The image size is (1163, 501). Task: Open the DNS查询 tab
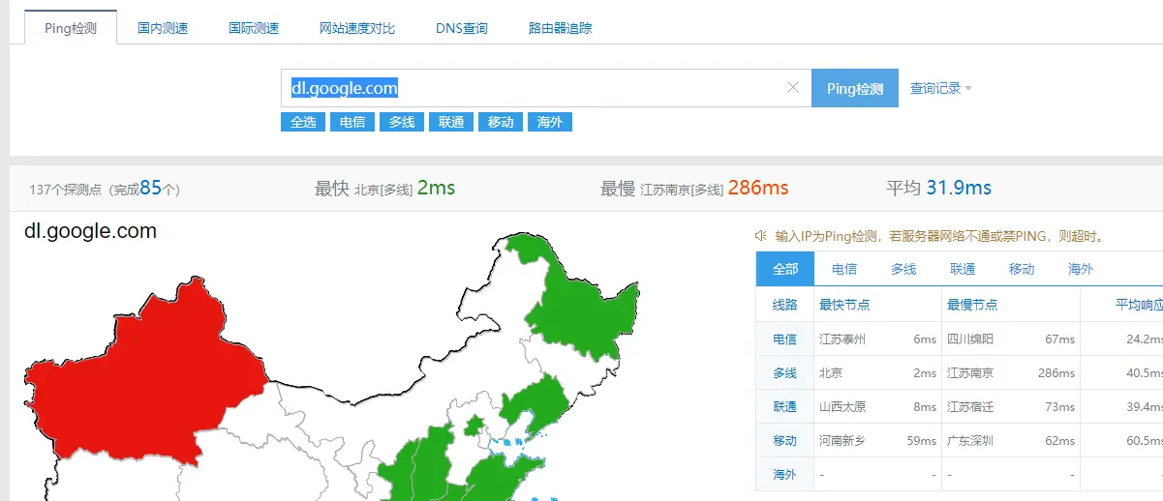click(x=462, y=28)
